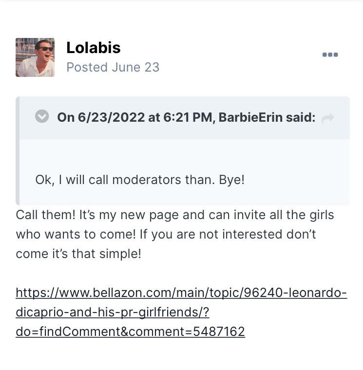Click the "do=findComment&comment=5487162" link line
This screenshot has height=370, width=363.
130,332
